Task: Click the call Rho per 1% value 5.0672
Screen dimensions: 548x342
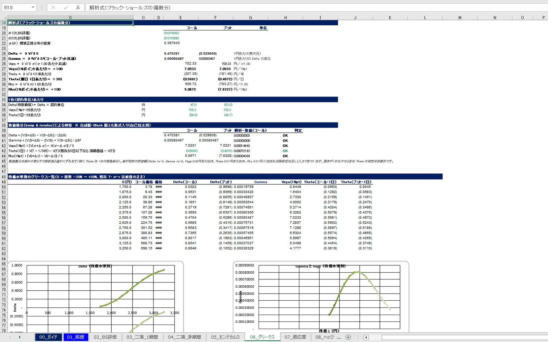Action: [190, 89]
